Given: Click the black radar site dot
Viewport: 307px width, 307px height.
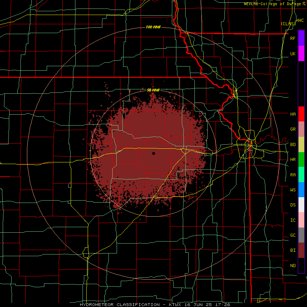Looking at the screenshot, I should coord(153,153).
